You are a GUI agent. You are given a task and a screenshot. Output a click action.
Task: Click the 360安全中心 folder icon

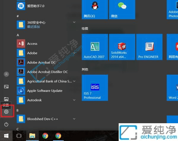pos(21,25)
